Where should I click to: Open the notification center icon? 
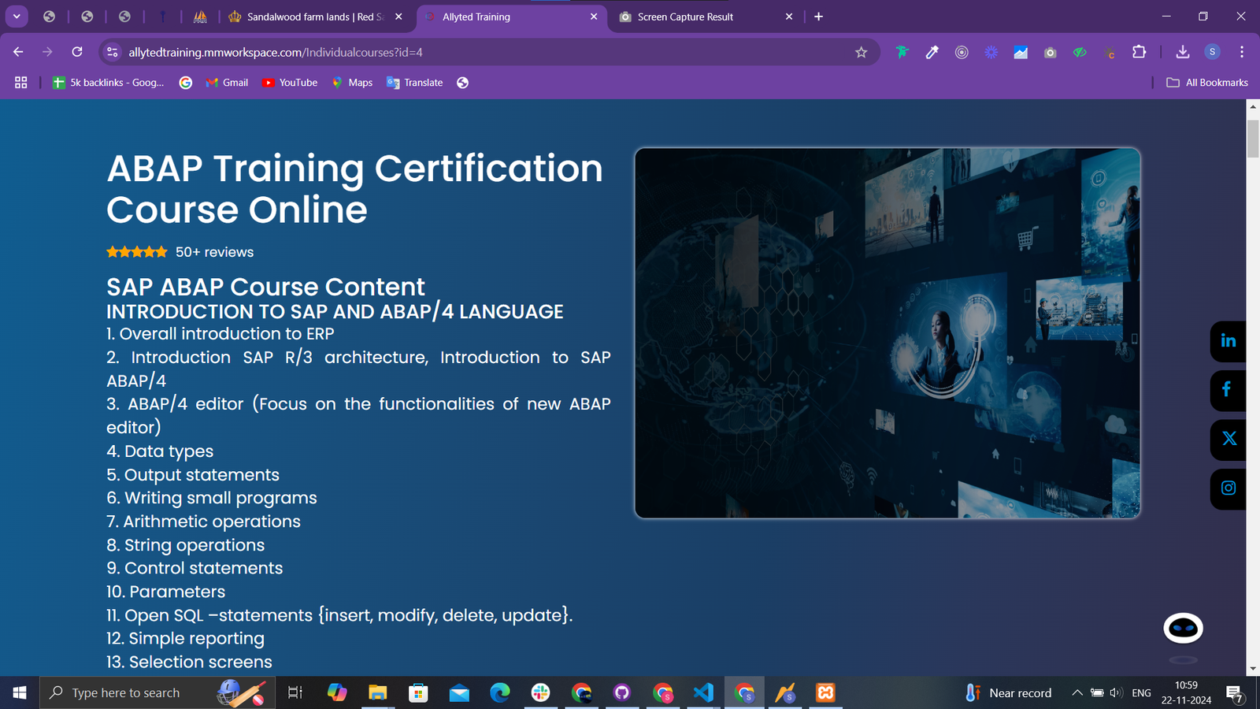1235,693
